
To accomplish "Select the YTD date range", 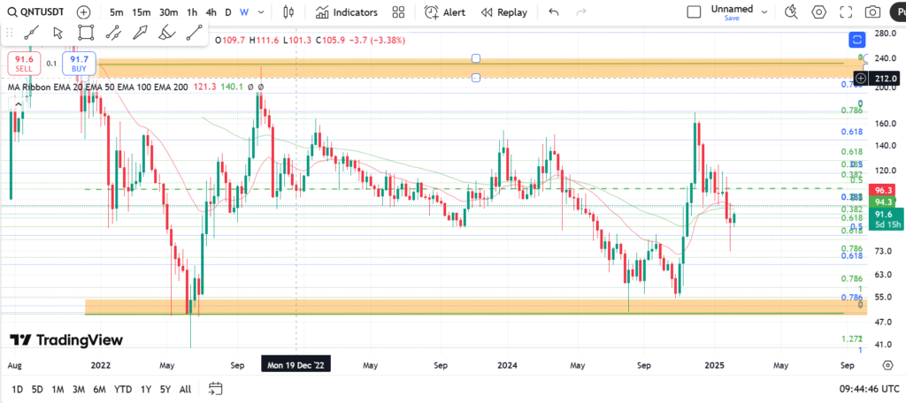I will click(123, 389).
